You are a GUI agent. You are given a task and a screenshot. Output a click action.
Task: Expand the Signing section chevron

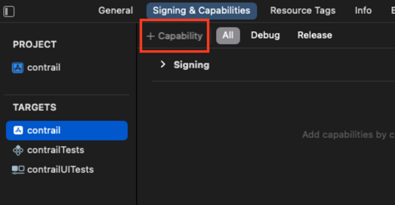point(163,64)
